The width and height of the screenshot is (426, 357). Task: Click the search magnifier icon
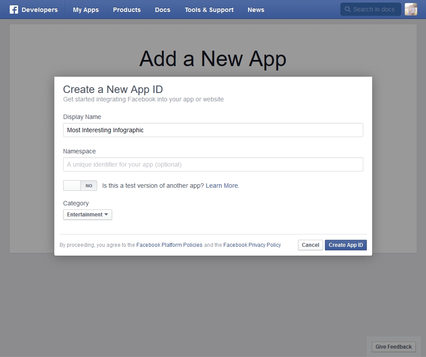[347, 9]
